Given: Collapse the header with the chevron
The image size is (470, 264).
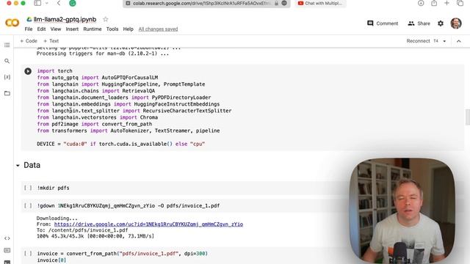Looking at the screenshot, I should click(458, 41).
